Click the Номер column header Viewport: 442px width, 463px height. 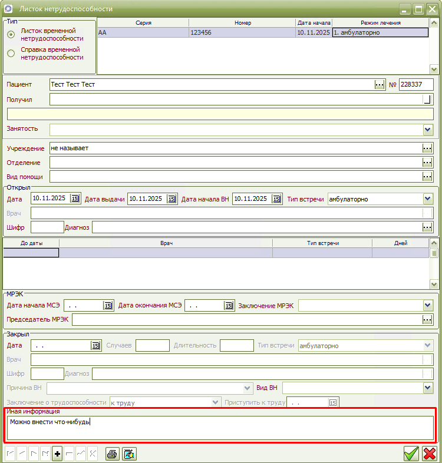pos(242,22)
